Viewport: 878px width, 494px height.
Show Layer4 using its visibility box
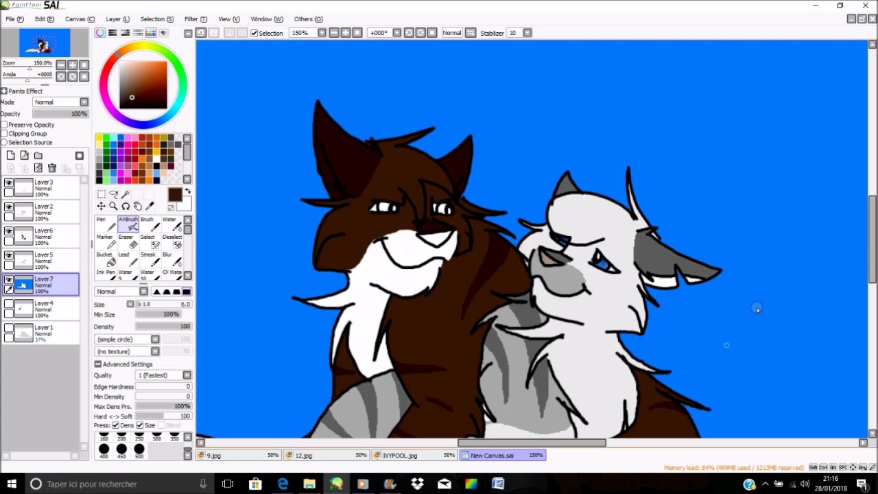coord(9,304)
